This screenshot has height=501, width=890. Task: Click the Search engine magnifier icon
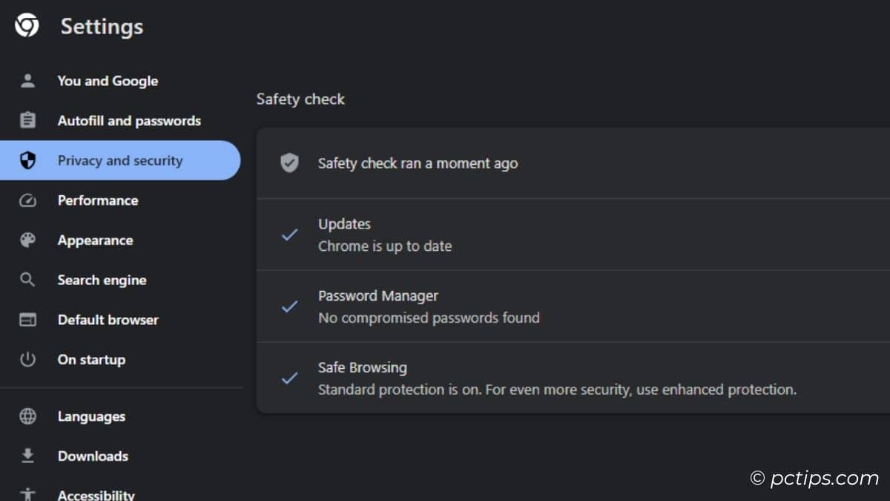coord(27,280)
